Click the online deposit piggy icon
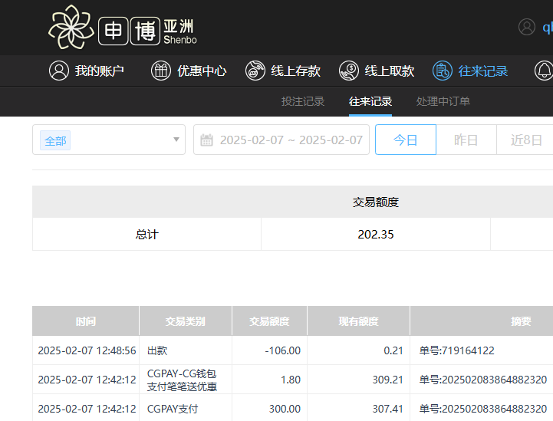 pos(255,71)
